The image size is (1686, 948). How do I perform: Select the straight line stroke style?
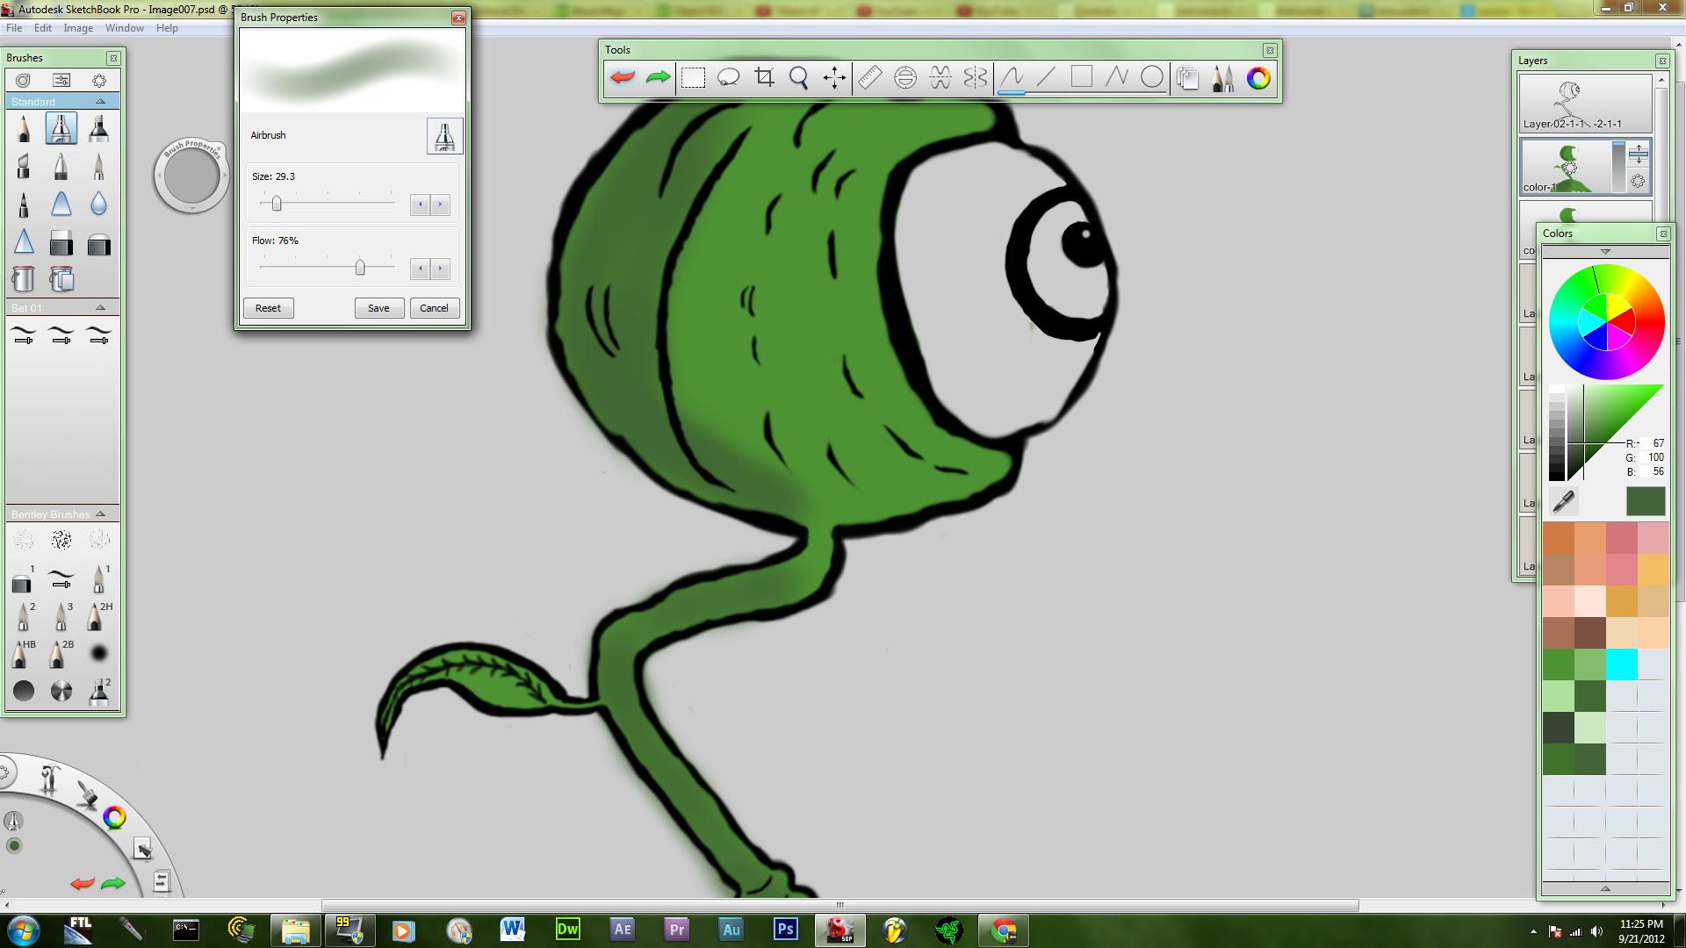coord(1046,78)
